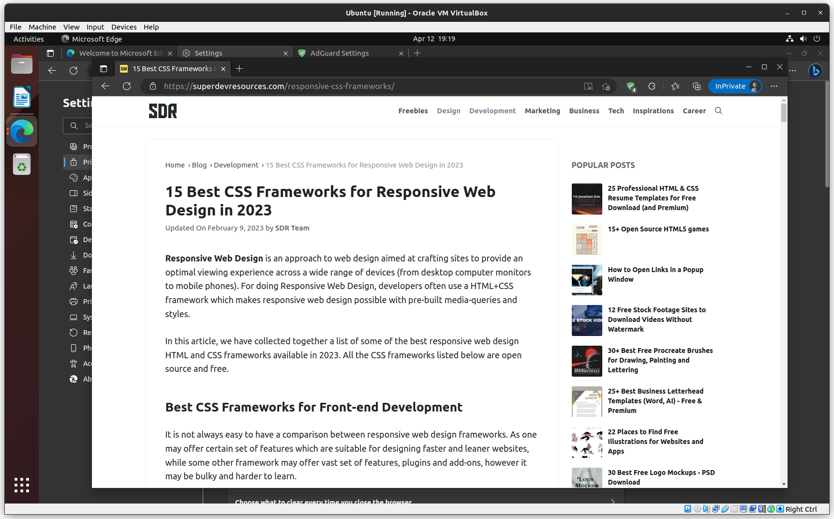Expand 'Choose what to clear' settings row
The height and width of the screenshot is (519, 834).
coord(612,502)
